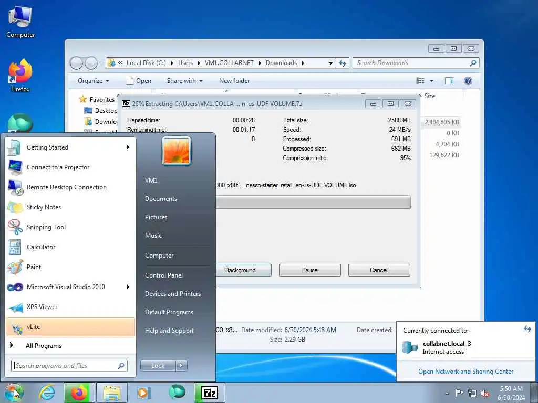Screen dimensions: 538x403
Task: Expand Getting Started submenu arrow
Action: 128,147
